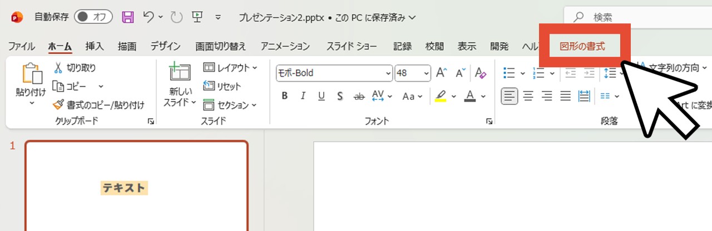The width and height of the screenshot is (712, 231).
Task: Open the Undo history dropdown arrow
Action: [161, 17]
